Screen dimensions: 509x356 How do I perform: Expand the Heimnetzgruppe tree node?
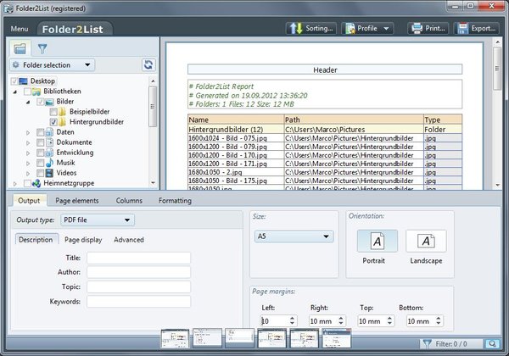[x=15, y=184]
